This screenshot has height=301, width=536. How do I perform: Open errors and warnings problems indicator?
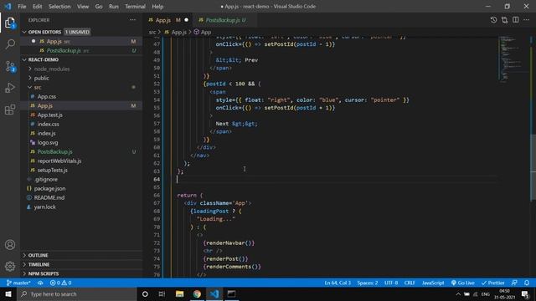[x=60, y=283]
